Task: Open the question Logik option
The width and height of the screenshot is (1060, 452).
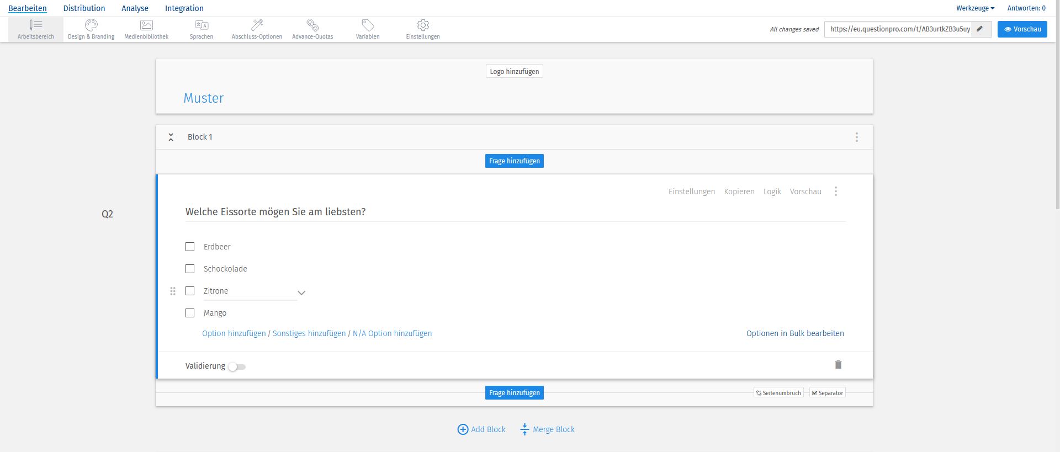Action: [x=772, y=192]
